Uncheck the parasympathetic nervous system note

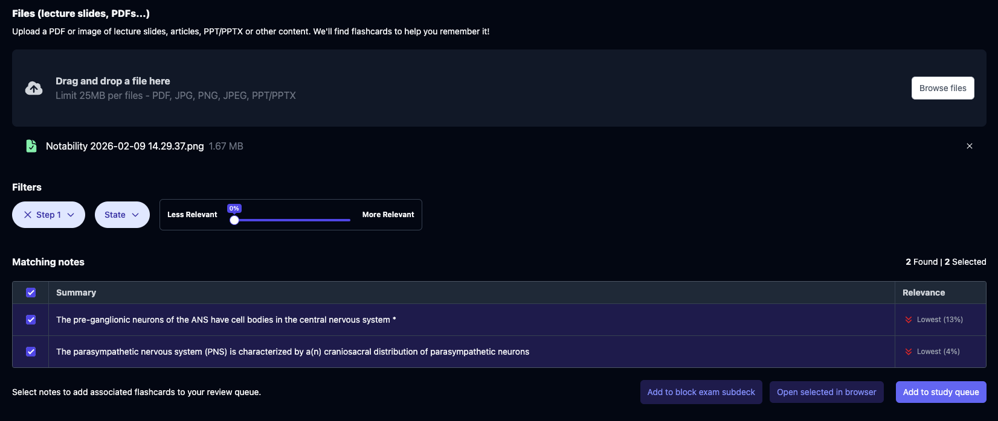pyautogui.click(x=31, y=352)
